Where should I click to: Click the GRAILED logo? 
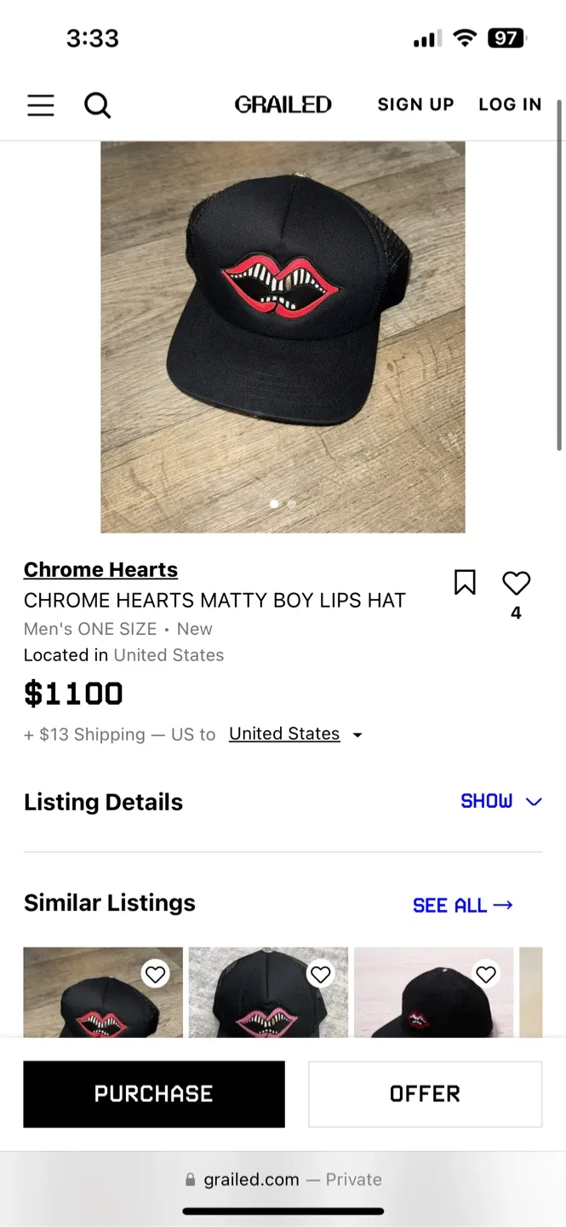(x=283, y=104)
